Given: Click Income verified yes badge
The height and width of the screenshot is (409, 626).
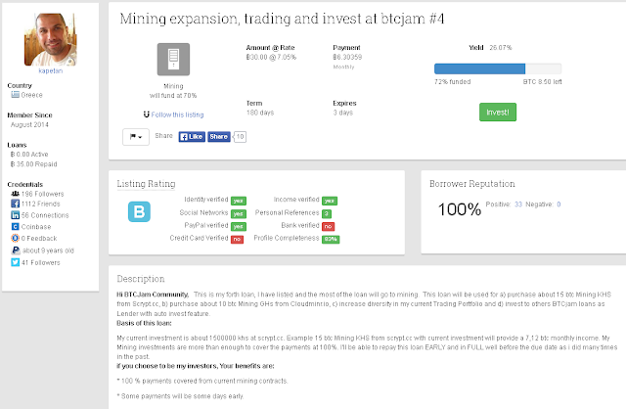Looking at the screenshot, I should [x=330, y=201].
